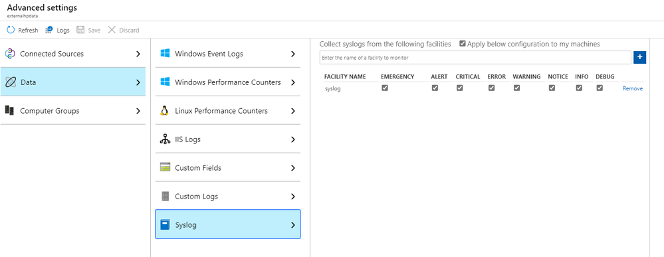
Task: Select the Connected Sources icon
Action: (x=10, y=54)
